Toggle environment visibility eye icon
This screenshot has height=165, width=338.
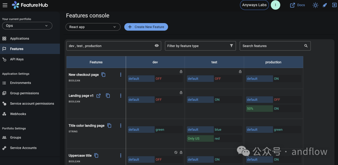click(157, 46)
